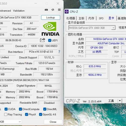Click the Lookup button
126x126 pixels.
[51, 17]
